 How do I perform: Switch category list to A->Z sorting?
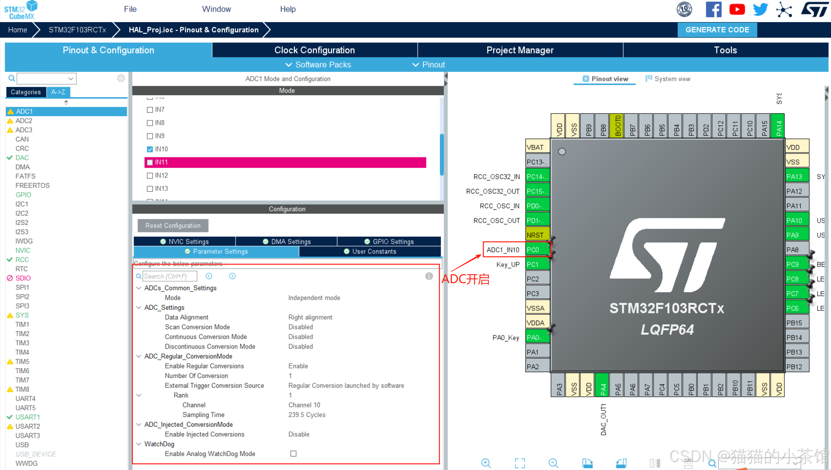tap(58, 92)
